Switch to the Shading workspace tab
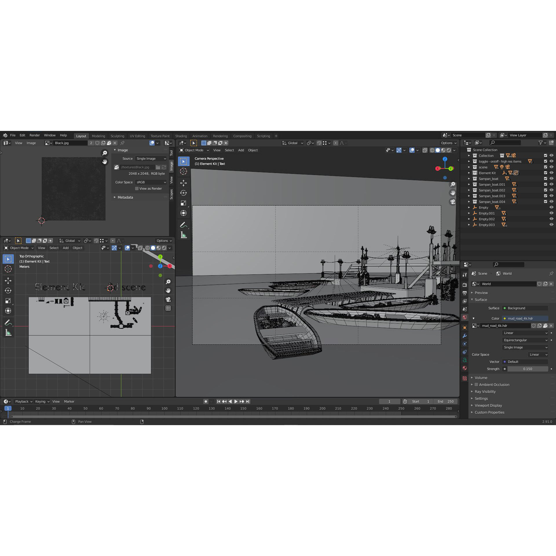 [x=181, y=136]
